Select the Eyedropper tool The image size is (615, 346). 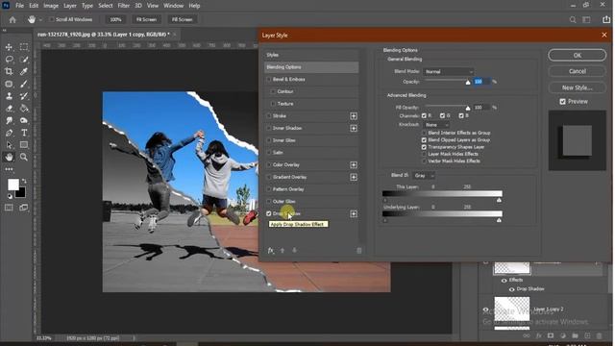pyautogui.click(x=24, y=71)
